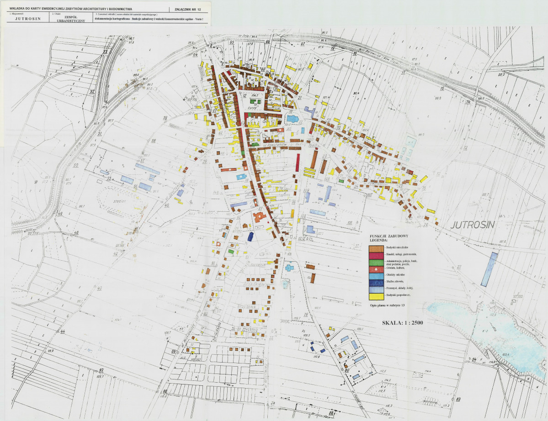Click 'ZAŁĄCZNIK NR 12' in the header
Image resolution: width=548 pixels, height=421 pixels.
coord(188,9)
